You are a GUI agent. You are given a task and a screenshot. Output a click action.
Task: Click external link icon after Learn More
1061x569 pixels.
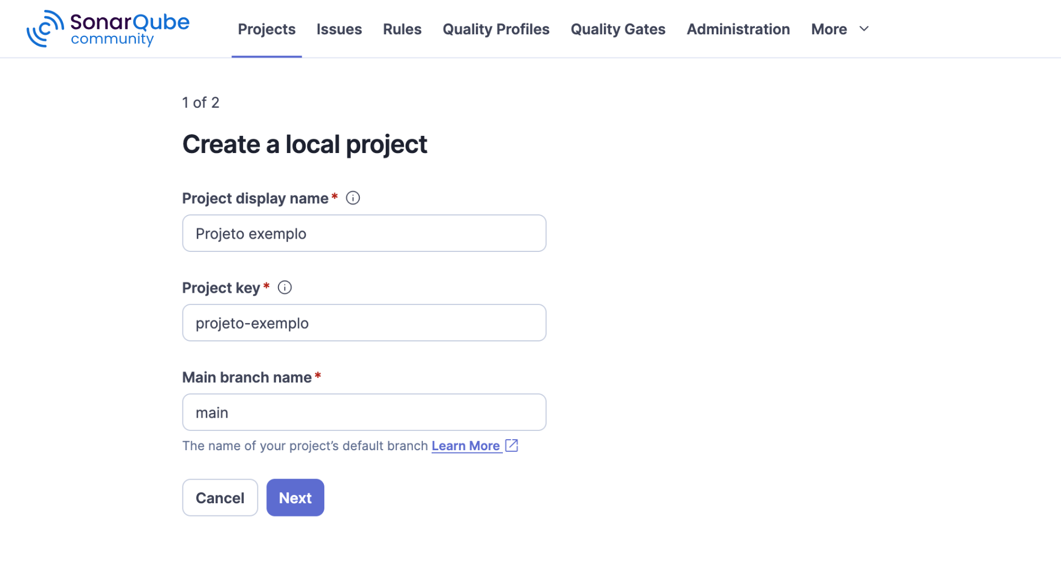pyautogui.click(x=512, y=445)
